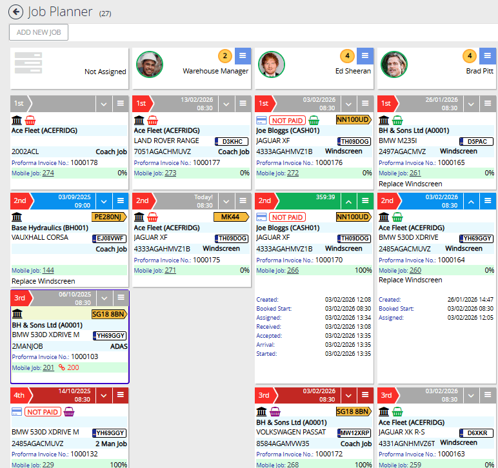Open Ed Sheeran column menu icon
498x468 pixels.
[x=365, y=56]
